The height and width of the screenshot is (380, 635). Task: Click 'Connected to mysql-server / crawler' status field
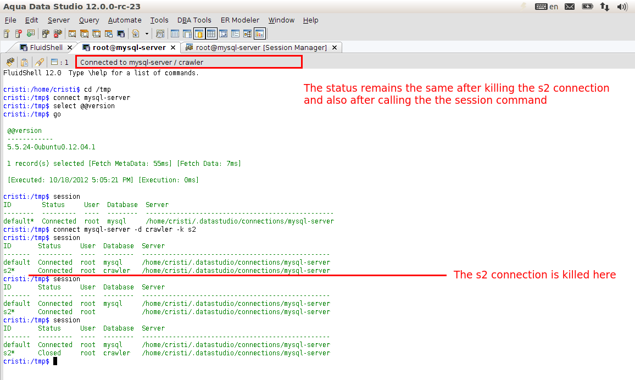coord(189,62)
